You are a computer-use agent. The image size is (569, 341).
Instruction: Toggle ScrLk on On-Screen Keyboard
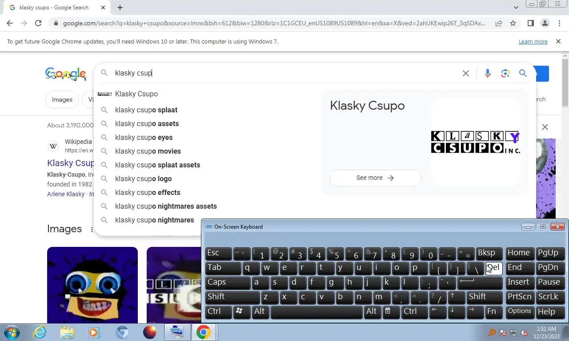pyautogui.click(x=550, y=297)
